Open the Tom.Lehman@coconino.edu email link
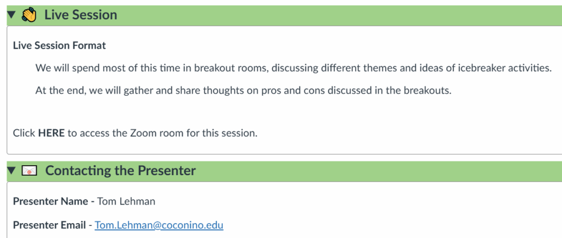 [x=159, y=225]
